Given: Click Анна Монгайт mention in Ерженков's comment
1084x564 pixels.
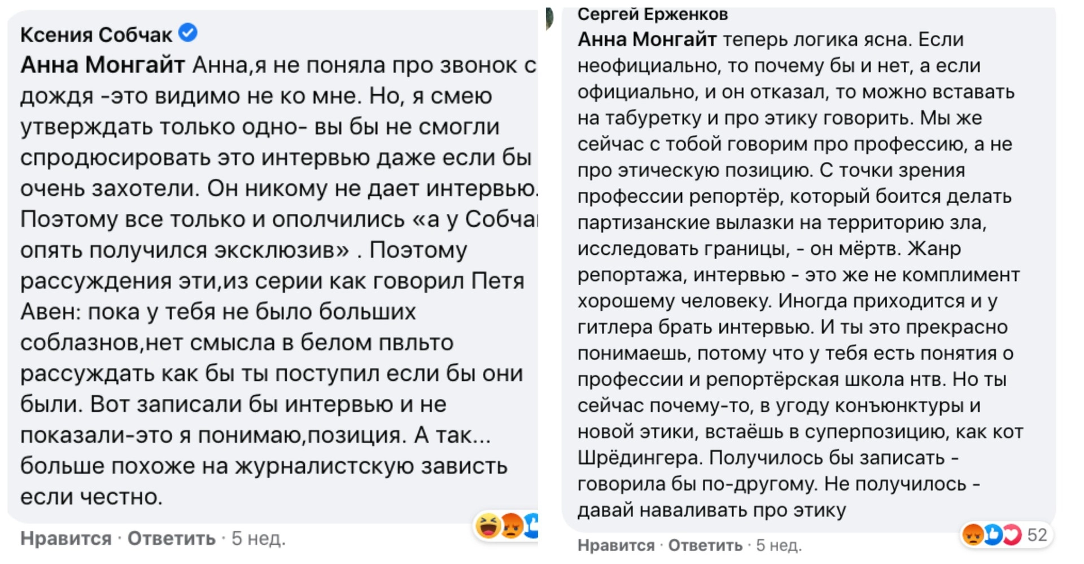Looking at the screenshot, I should pos(646,39).
